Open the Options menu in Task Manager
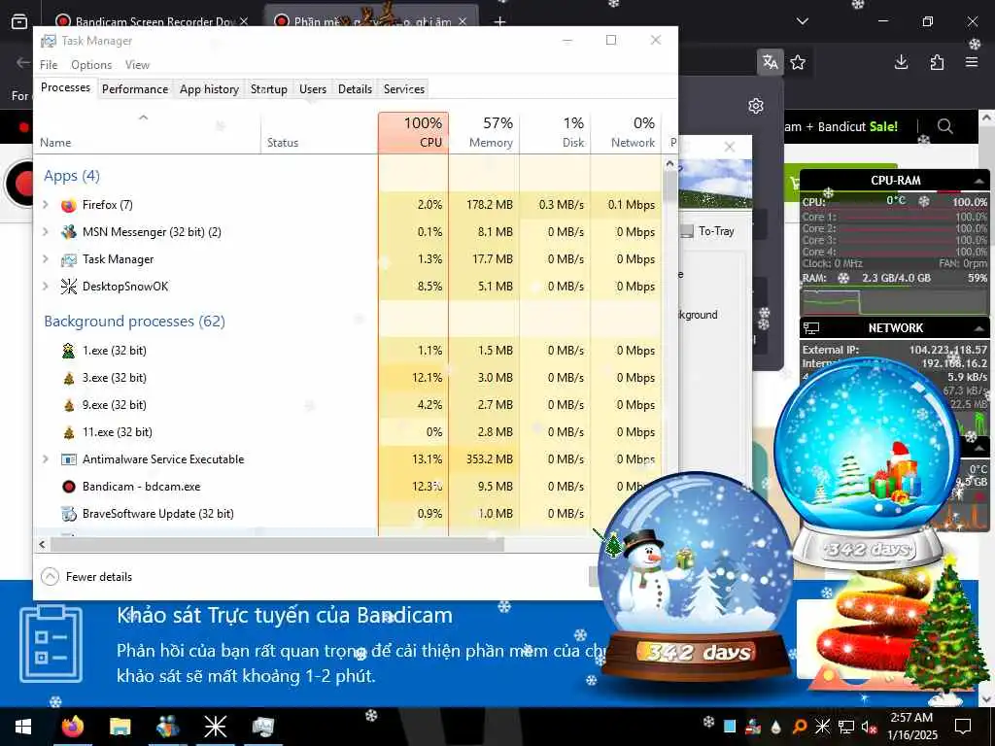The width and height of the screenshot is (995, 746). 91,65
